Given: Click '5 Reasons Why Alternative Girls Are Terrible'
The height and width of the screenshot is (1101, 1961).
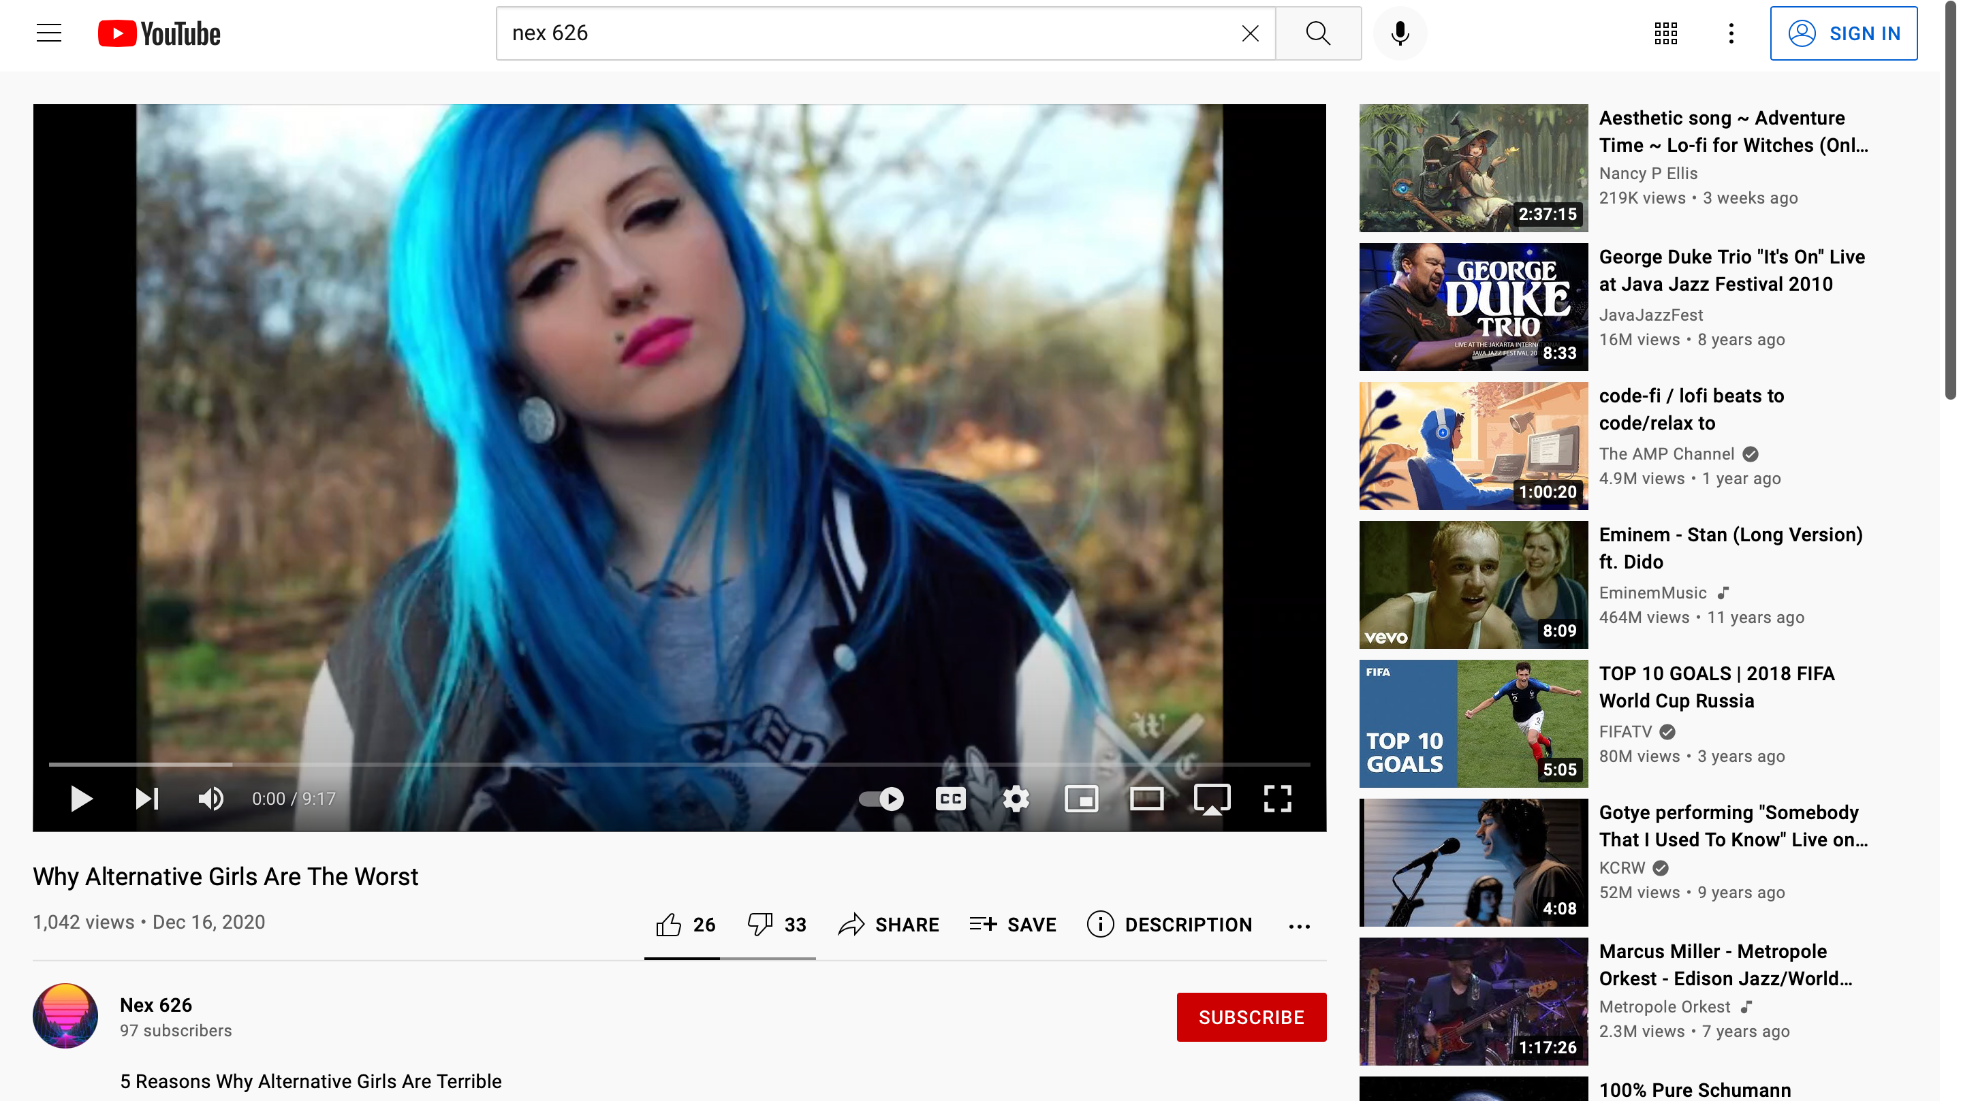Looking at the screenshot, I should point(311,1082).
